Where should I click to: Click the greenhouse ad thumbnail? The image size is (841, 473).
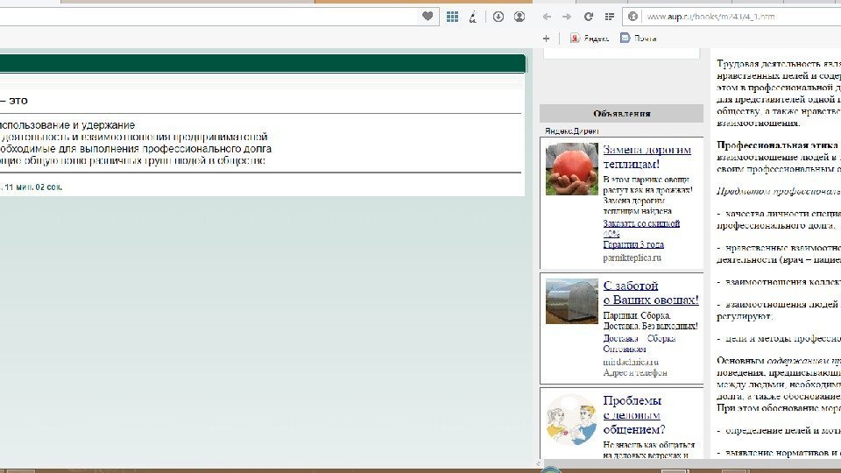pyautogui.click(x=572, y=301)
